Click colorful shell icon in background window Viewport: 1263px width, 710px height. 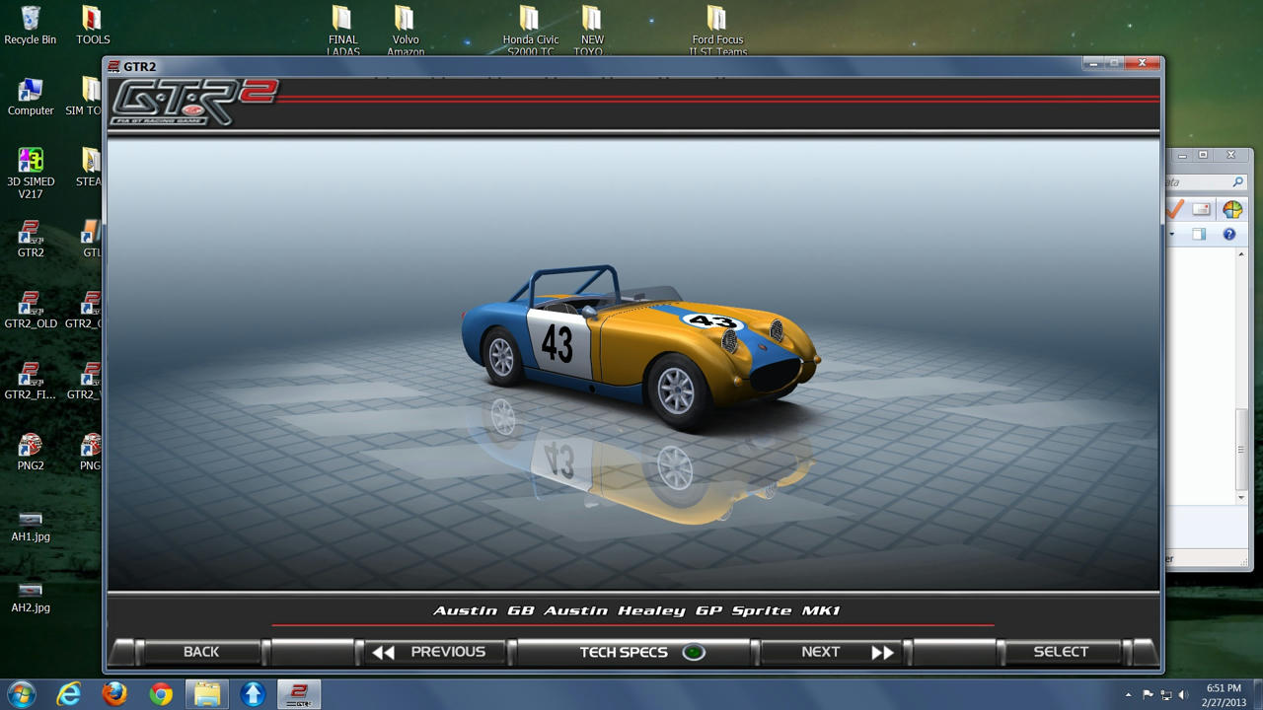(1232, 209)
